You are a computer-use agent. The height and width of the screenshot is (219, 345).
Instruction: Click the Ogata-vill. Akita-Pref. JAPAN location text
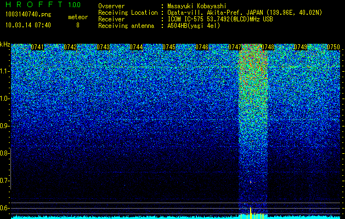pos(245,13)
